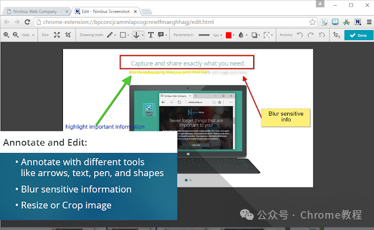
Task: Bookmark this page with the star icon
Action: pos(312,22)
